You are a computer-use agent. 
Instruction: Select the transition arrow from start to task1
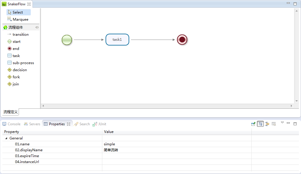[89, 40]
